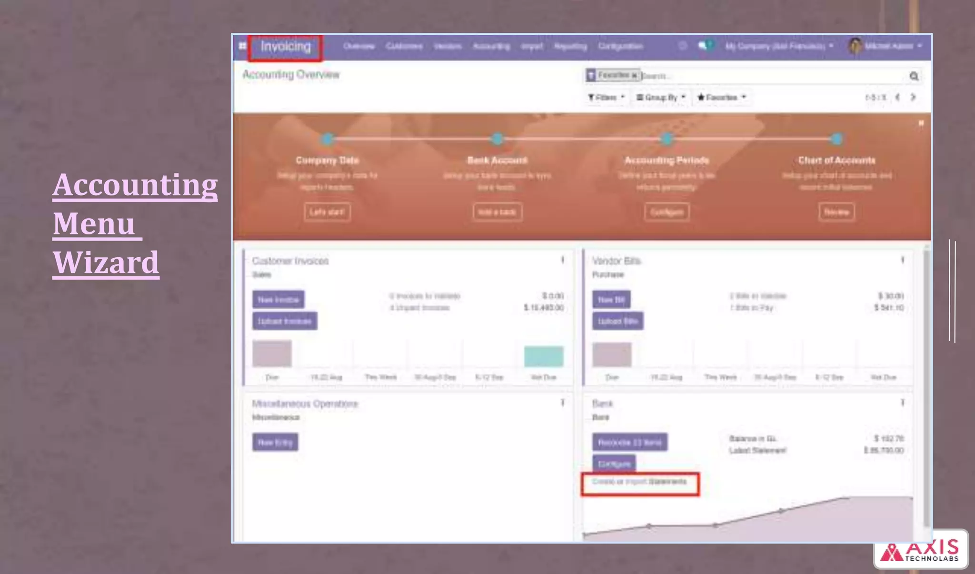Click the Reconcile items button
This screenshot has height=574, width=975.
click(630, 442)
